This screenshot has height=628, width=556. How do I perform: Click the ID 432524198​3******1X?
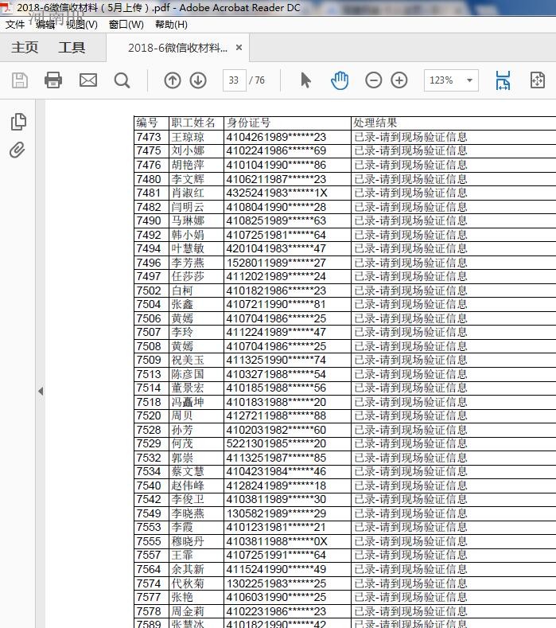tap(277, 193)
